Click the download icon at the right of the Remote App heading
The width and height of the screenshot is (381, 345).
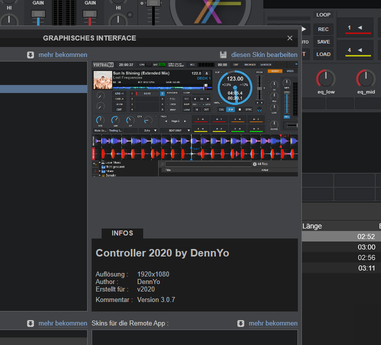click(240, 323)
